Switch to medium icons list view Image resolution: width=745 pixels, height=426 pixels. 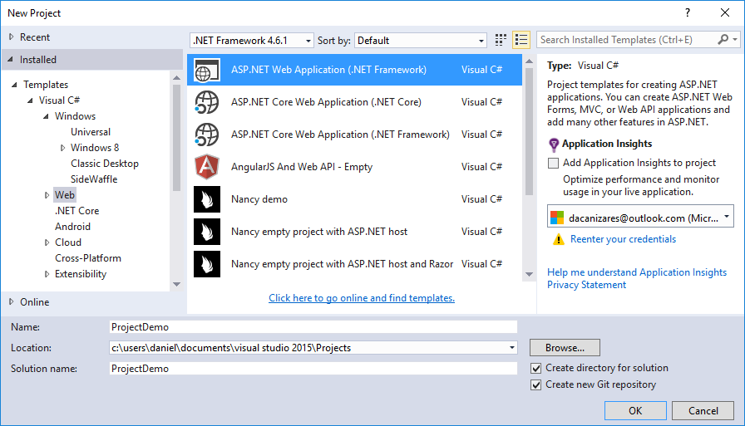(521, 41)
